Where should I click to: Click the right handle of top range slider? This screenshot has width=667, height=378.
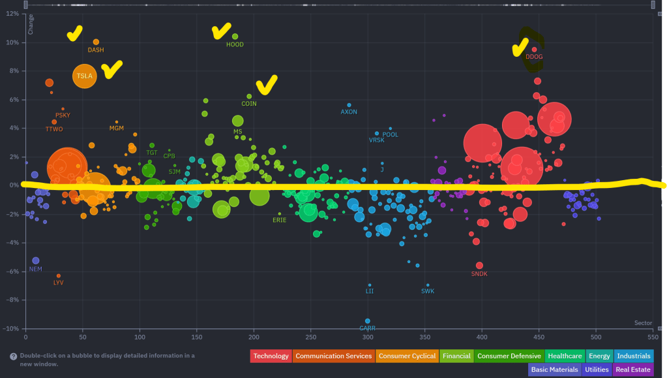pos(652,5)
